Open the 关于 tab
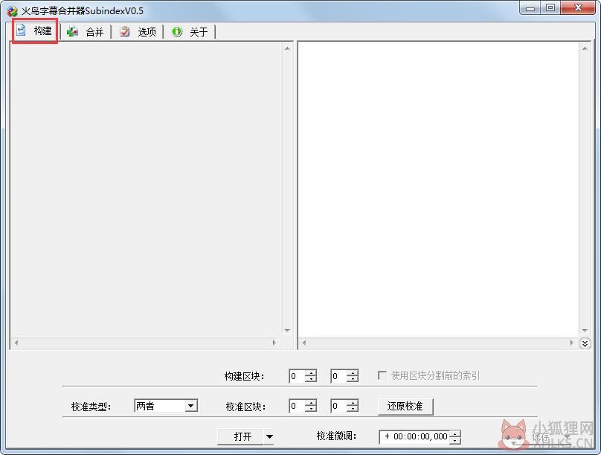601x455 pixels. [190, 32]
